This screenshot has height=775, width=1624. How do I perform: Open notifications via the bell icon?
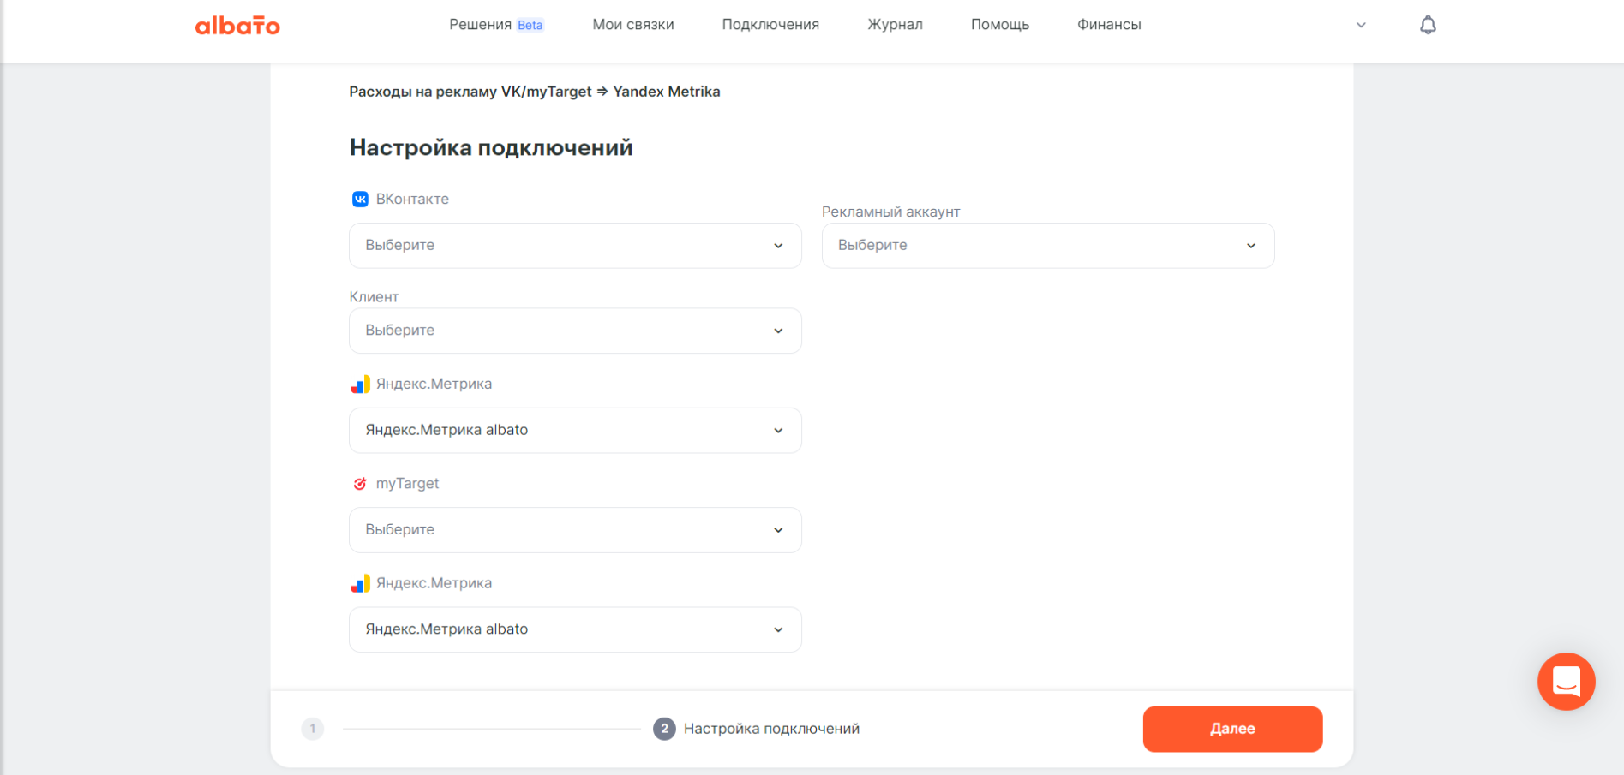1427,24
